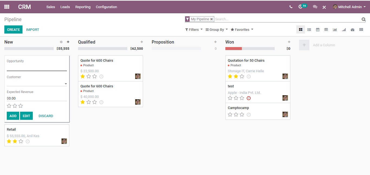Set first star on test card
Image resolution: width=370 pixels, height=175 pixels.
click(x=230, y=98)
